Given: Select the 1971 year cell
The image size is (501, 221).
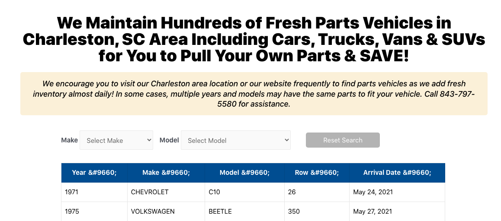Looking at the screenshot, I should click(x=94, y=192).
